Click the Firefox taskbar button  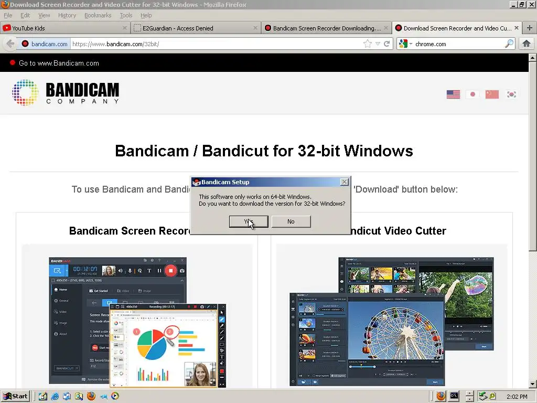click(x=441, y=396)
